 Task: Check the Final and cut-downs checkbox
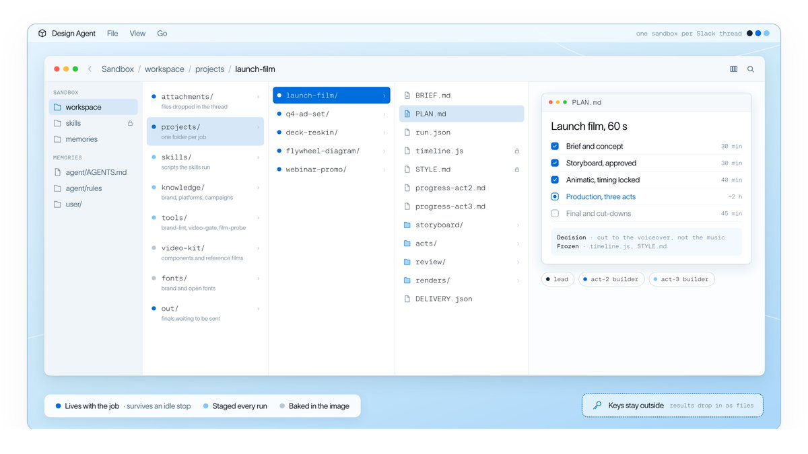555,213
